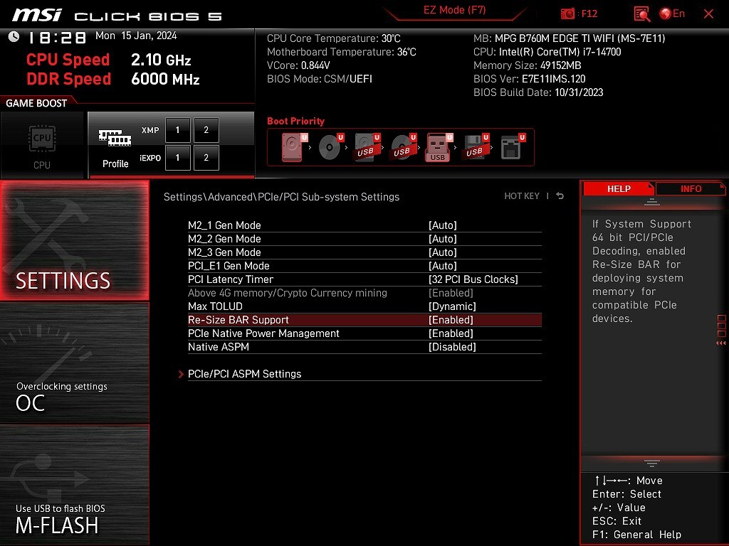Change PCIe Native Power Management [Enabled] value

[x=451, y=333]
